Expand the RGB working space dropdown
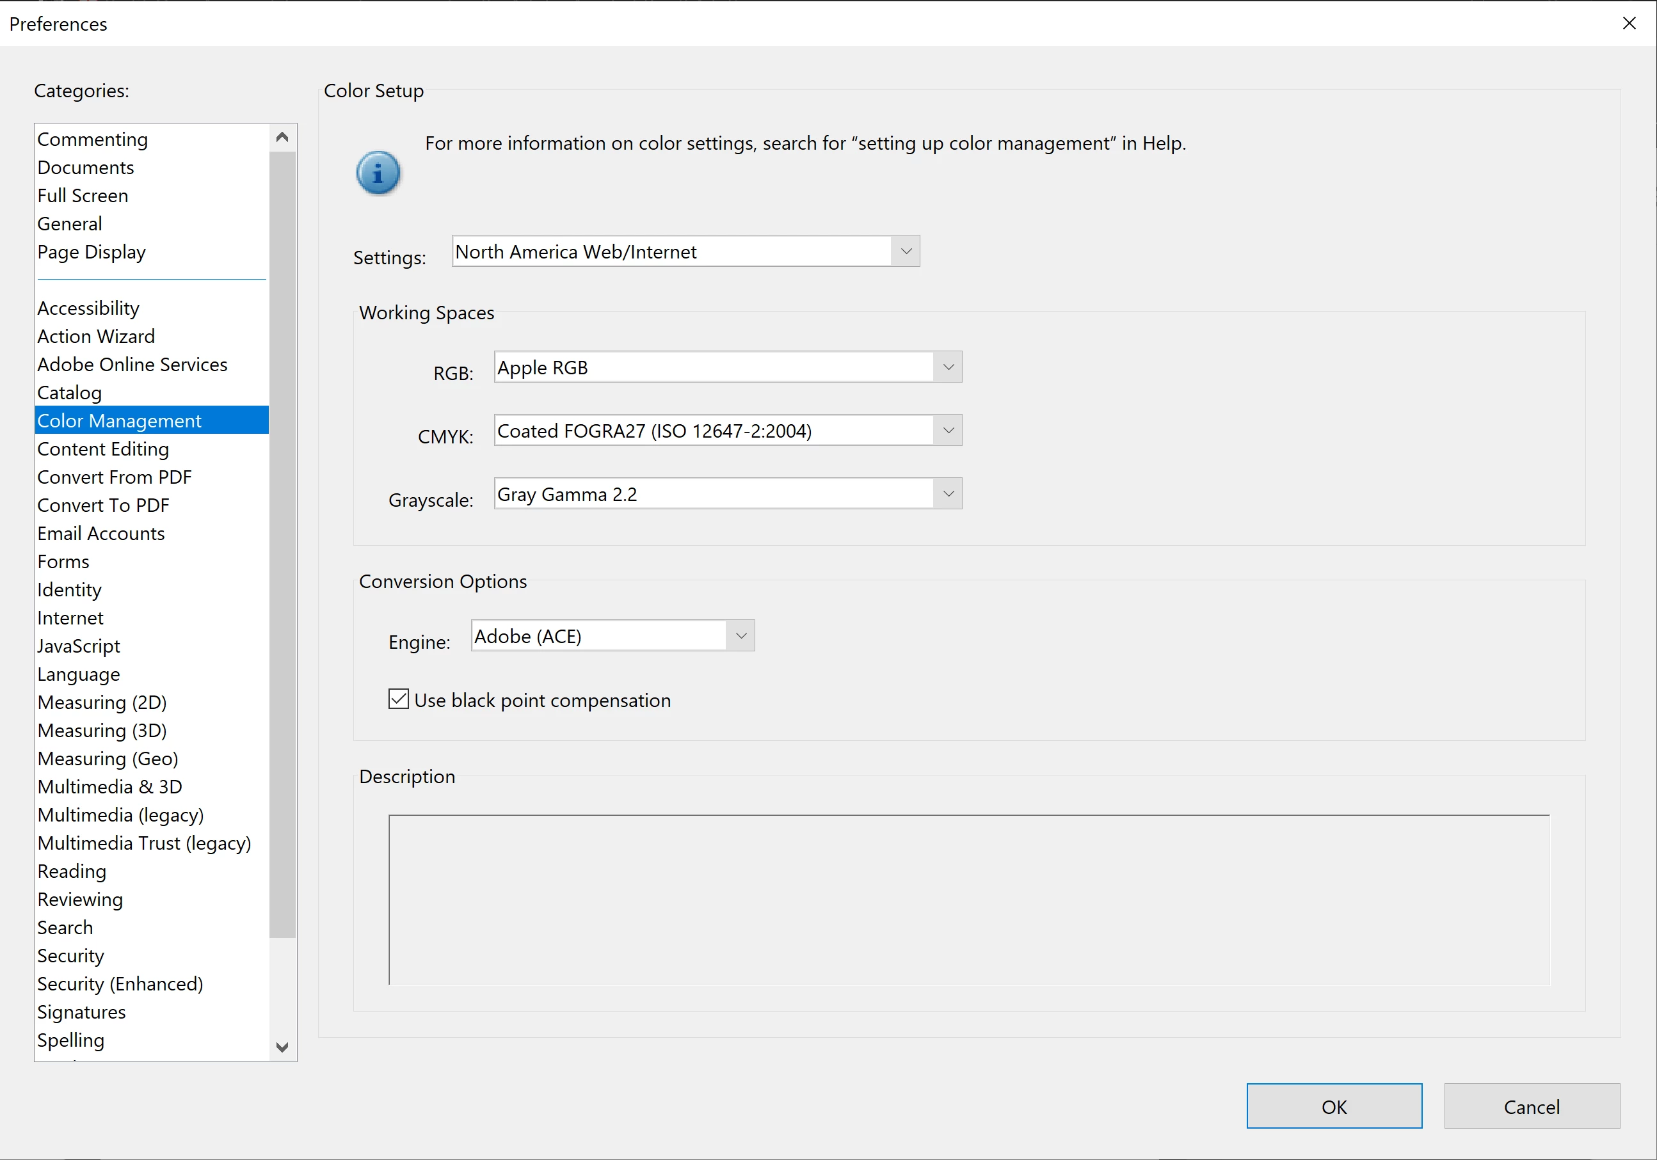 click(948, 368)
